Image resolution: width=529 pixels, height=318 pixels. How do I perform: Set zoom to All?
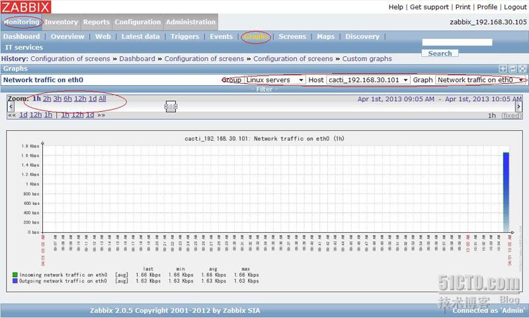(102, 99)
